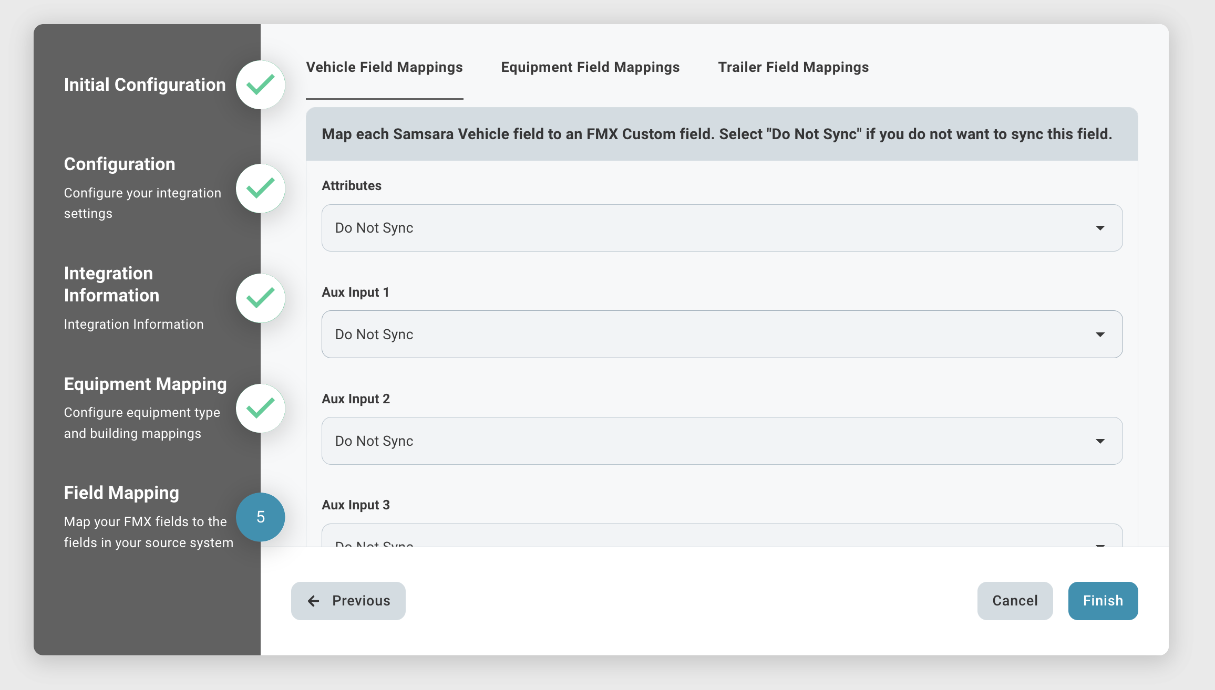This screenshot has height=690, width=1215.
Task: Open the Attributes dropdown arrow
Action: click(1099, 228)
